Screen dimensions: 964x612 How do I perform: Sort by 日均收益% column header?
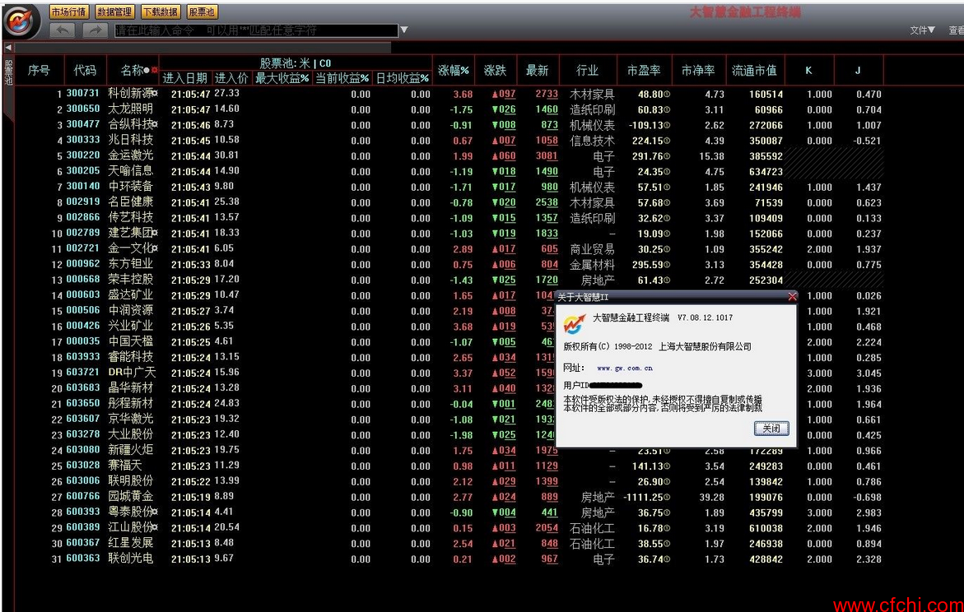point(402,78)
